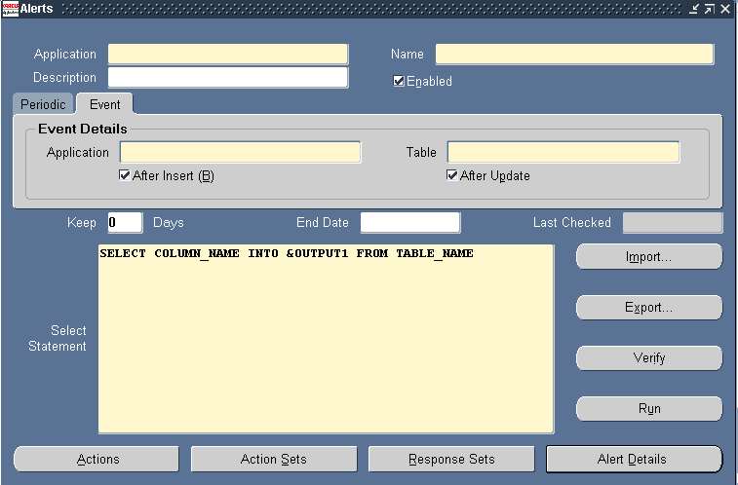
Task: Click the SELECT COLUMN_NAME statement text
Action: 287,253
